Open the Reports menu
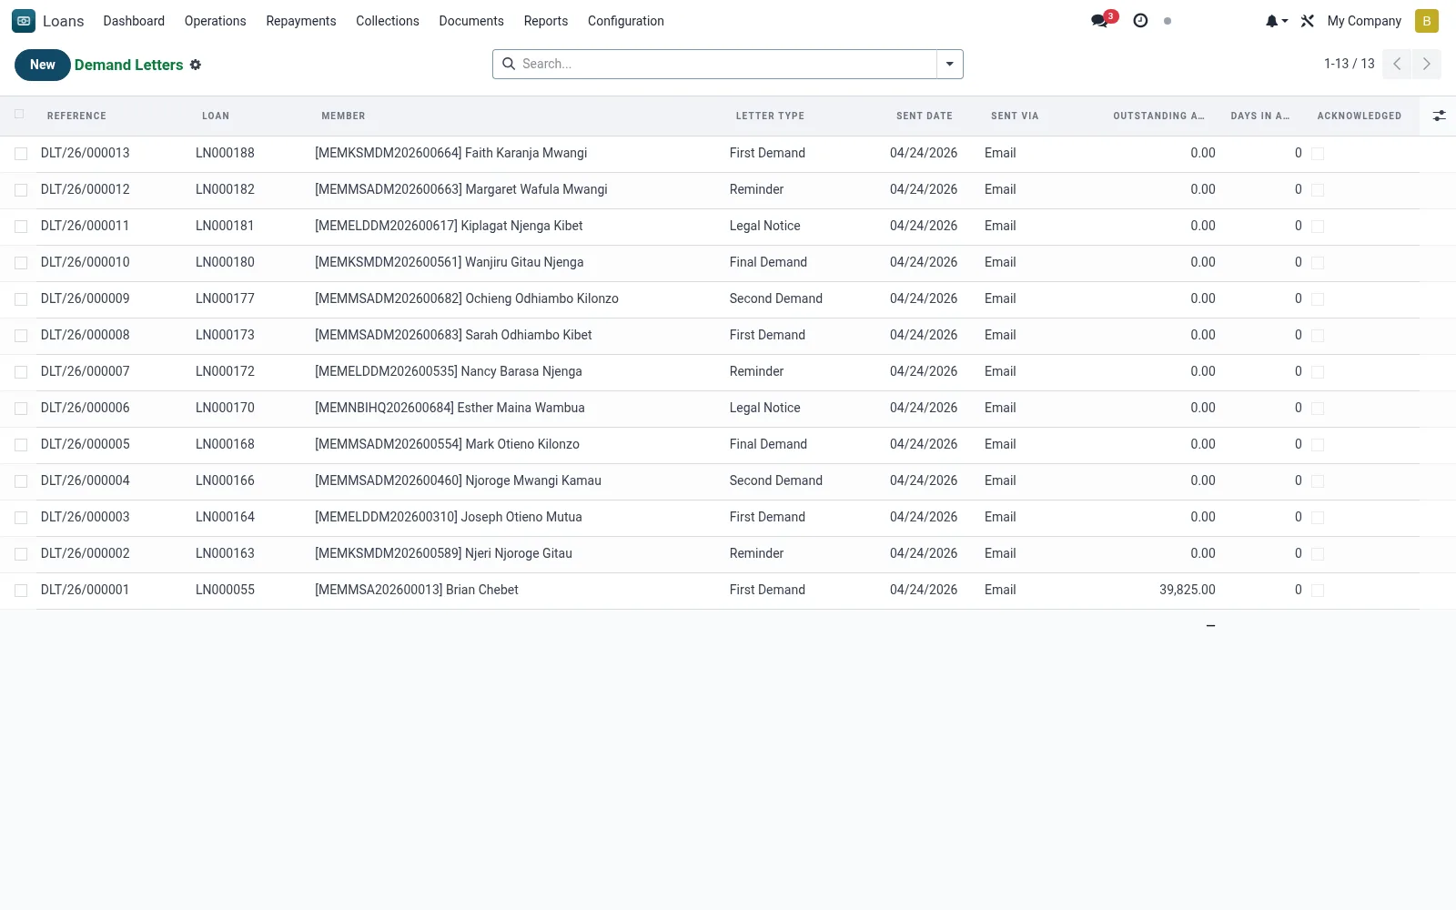This screenshot has width=1456, height=910. pyautogui.click(x=546, y=21)
